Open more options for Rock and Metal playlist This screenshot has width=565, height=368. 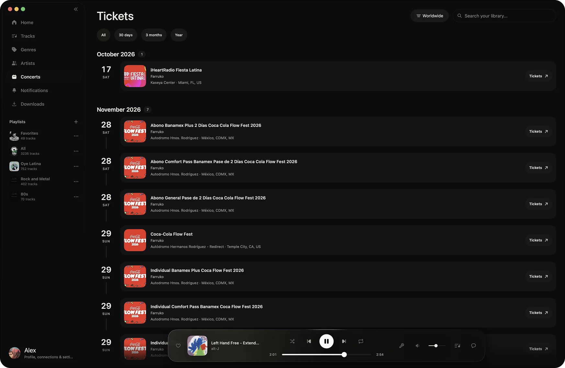(x=76, y=182)
